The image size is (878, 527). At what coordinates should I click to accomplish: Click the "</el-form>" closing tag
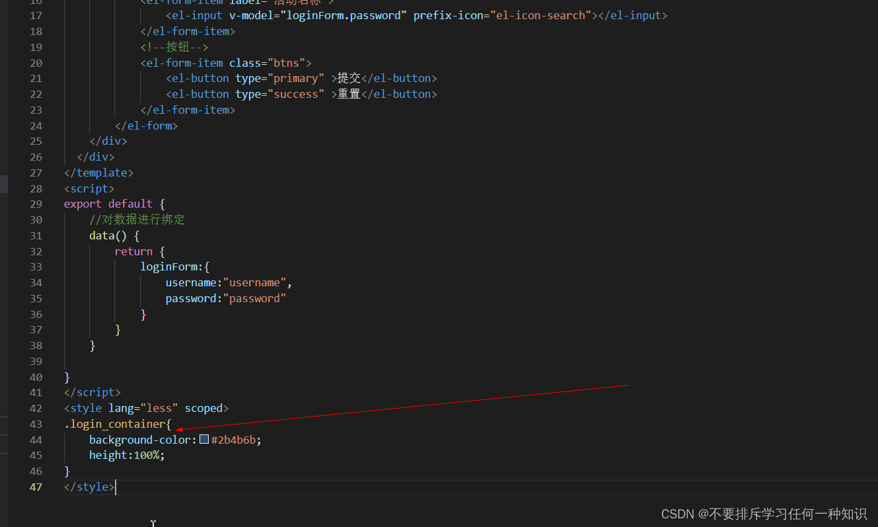pos(147,126)
